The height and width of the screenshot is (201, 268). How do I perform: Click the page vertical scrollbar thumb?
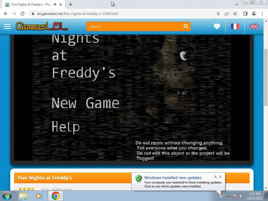tap(266, 77)
